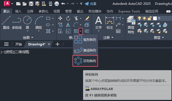Open the arc tool dropdown arrow
The image size is (172, 101).
point(39,31)
